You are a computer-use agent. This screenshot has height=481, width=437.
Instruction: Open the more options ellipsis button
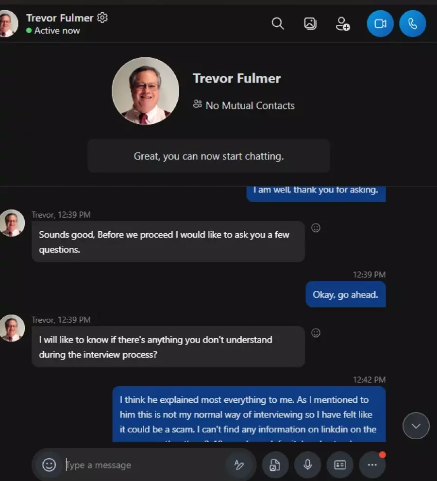pyautogui.click(x=372, y=465)
